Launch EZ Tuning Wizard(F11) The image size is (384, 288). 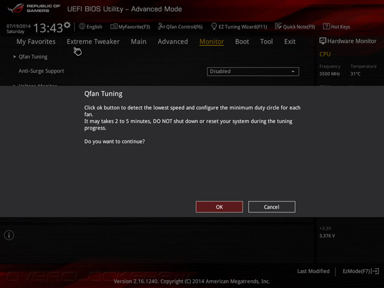(239, 26)
